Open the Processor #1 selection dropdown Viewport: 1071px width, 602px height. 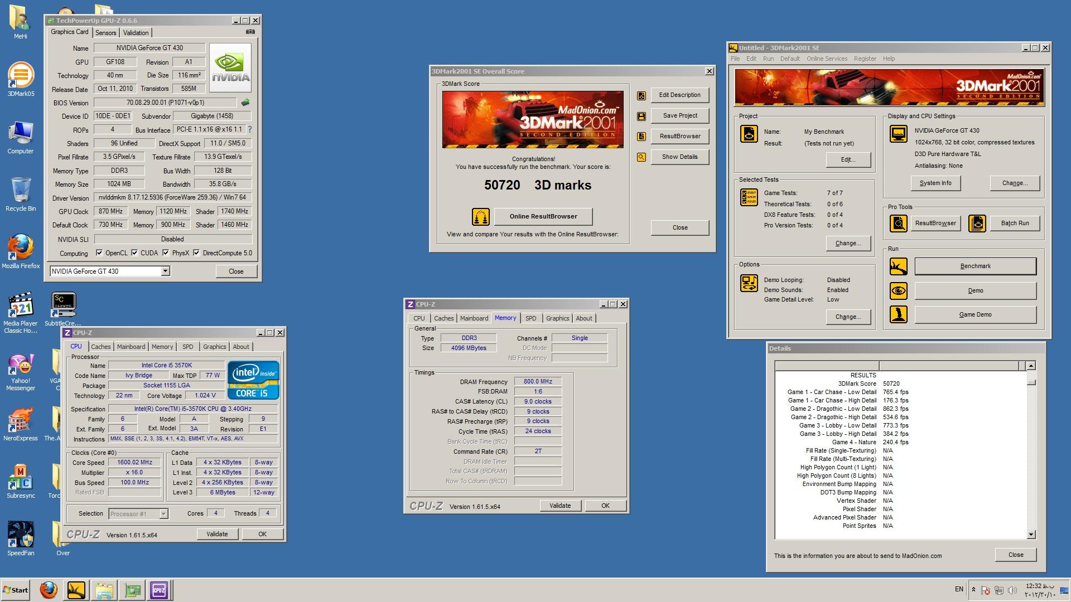click(163, 514)
